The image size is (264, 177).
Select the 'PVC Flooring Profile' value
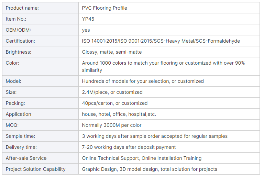(x=104, y=8)
